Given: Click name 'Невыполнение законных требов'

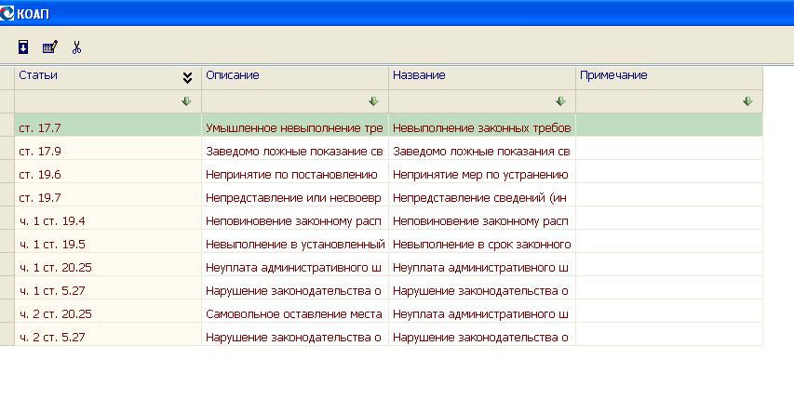Looking at the screenshot, I should coord(482,128).
